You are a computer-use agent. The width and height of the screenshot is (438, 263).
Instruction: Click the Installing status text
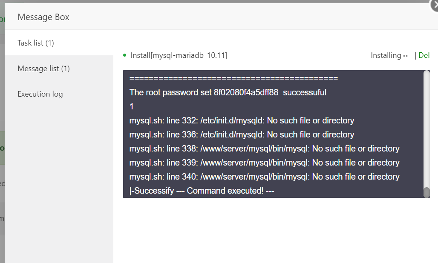386,55
